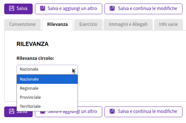Click bottom "Salva e continua le modifiche" button

143,112
